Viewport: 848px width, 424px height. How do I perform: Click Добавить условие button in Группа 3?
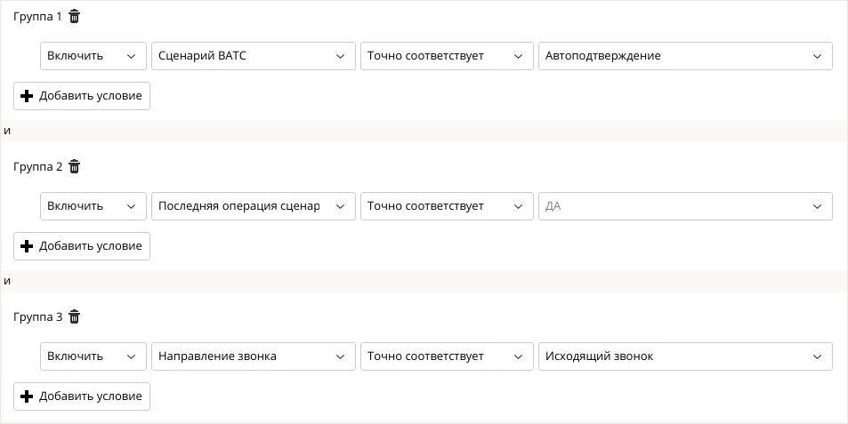[x=82, y=396]
